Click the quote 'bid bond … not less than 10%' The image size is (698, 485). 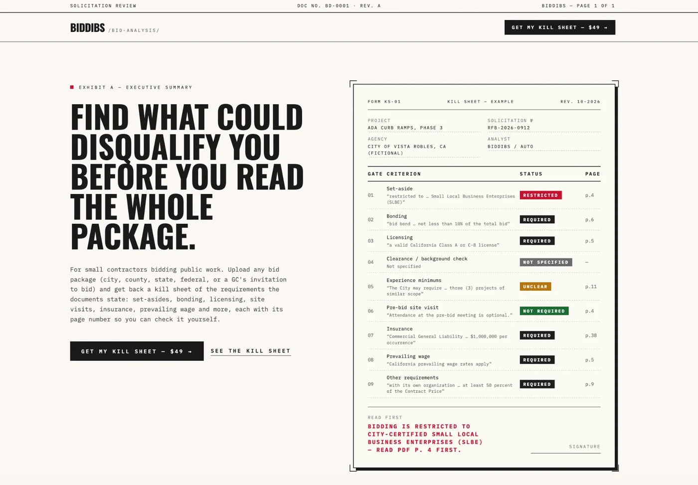point(448,224)
